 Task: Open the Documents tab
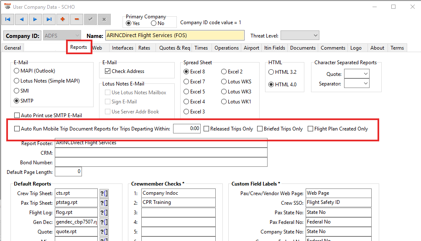click(303, 48)
